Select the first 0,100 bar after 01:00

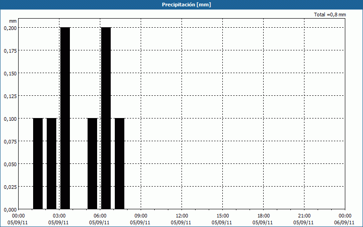coord(38,163)
